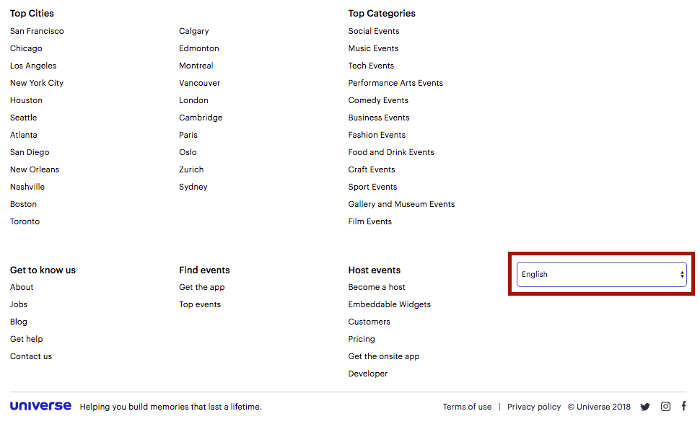Image resolution: width=700 pixels, height=432 pixels.
Task: Open the Developer link
Action: pos(368,374)
